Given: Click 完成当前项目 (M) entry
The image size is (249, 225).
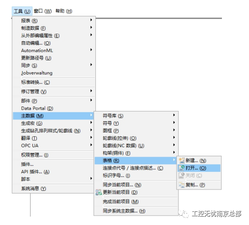Looking at the screenshot, I should point(136,201).
